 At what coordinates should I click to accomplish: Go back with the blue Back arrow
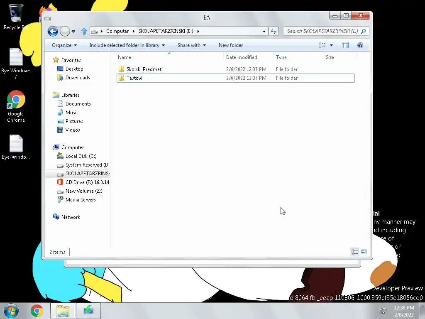53,31
